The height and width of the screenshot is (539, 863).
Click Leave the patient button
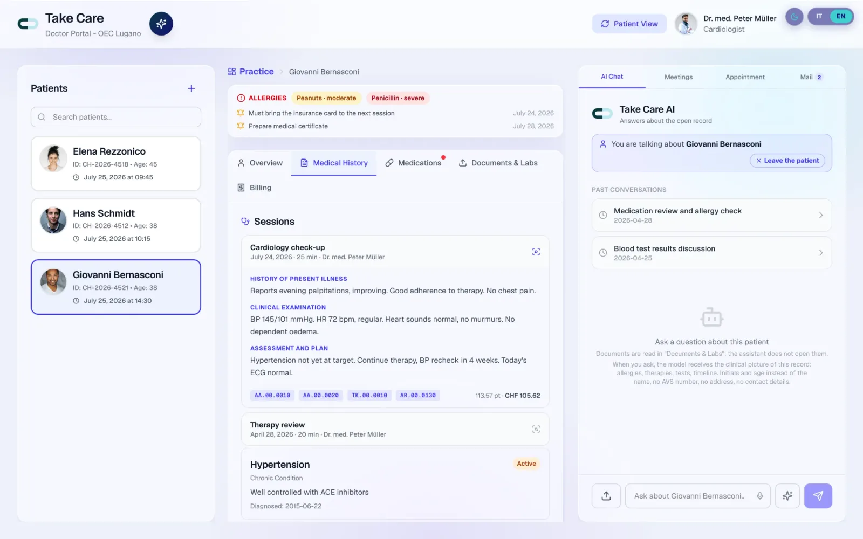[x=787, y=161]
